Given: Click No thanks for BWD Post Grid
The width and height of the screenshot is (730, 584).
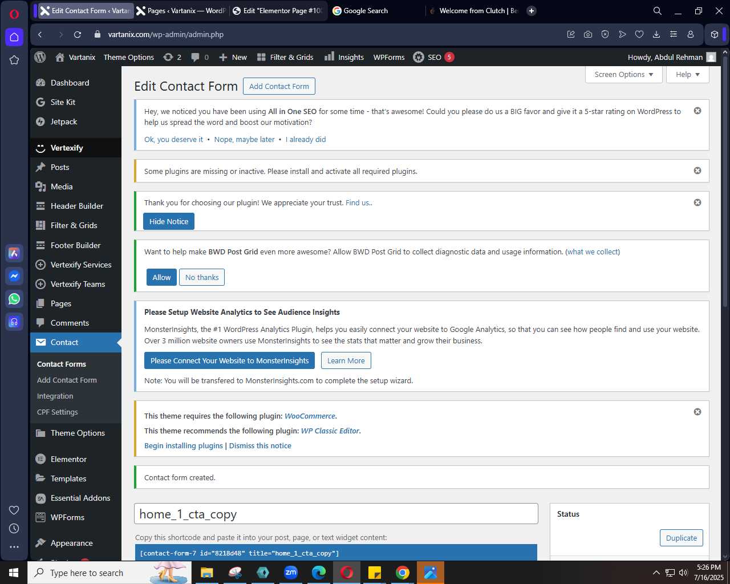Looking at the screenshot, I should pos(202,277).
